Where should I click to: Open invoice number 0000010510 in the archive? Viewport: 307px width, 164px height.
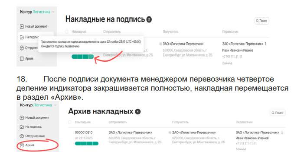coord(84,132)
